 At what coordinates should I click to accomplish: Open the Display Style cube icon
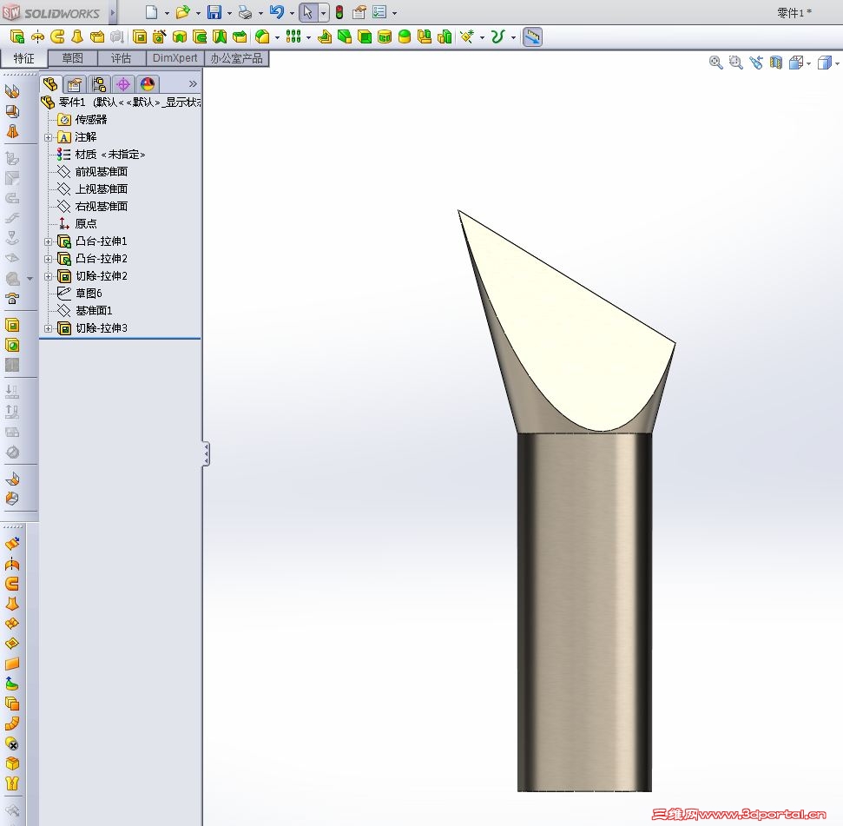(824, 63)
